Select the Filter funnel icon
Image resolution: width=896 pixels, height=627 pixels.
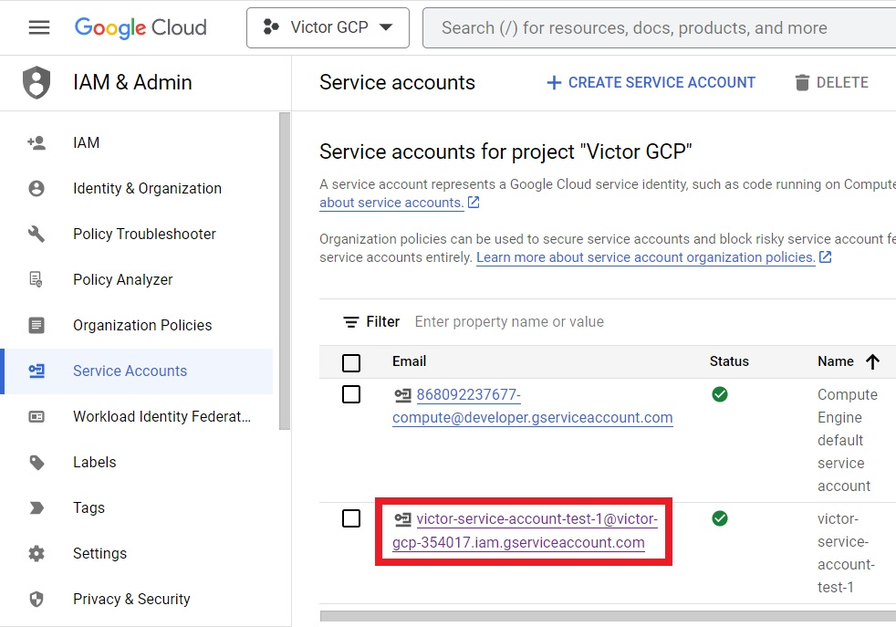349,321
